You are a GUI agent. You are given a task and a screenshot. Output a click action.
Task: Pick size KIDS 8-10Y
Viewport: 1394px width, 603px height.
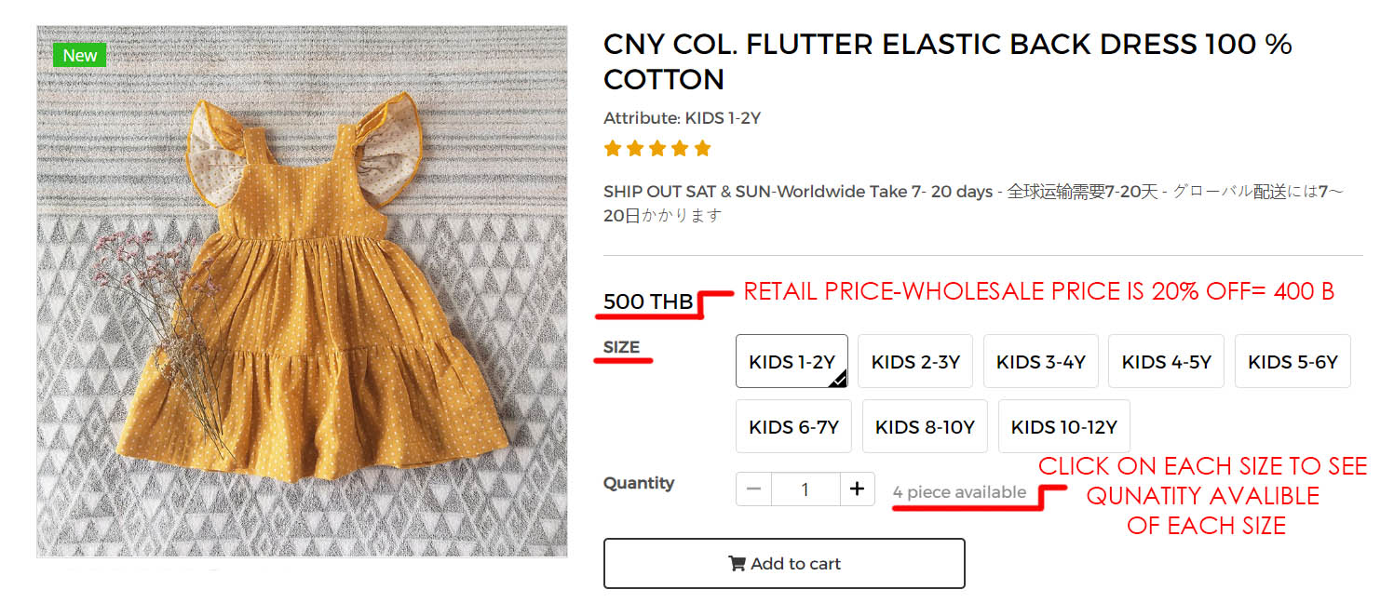pyautogui.click(x=925, y=426)
